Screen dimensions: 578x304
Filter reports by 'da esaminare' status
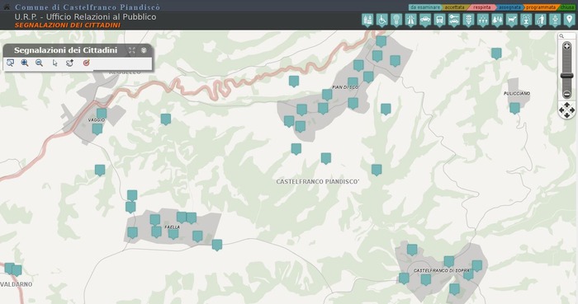click(x=425, y=7)
